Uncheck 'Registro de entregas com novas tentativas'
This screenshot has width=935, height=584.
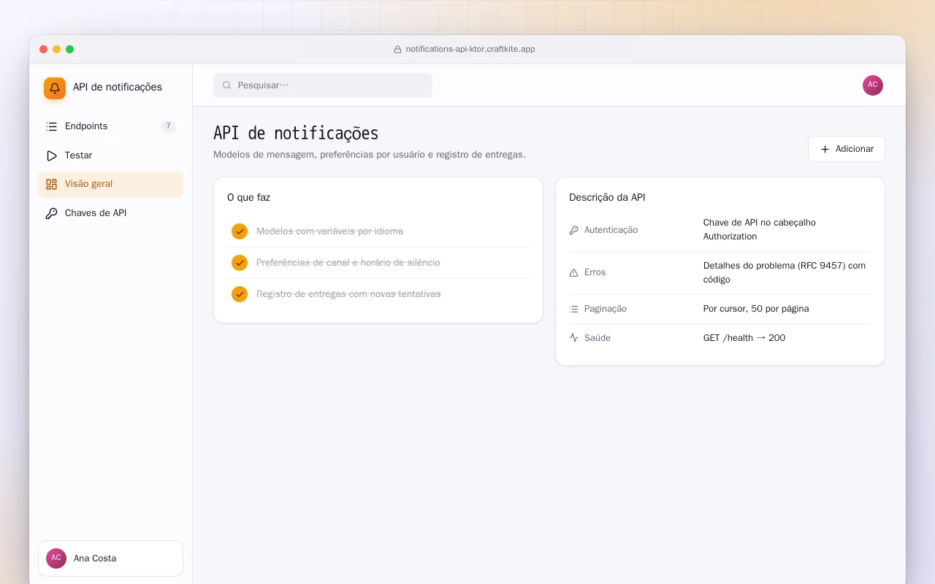240,294
